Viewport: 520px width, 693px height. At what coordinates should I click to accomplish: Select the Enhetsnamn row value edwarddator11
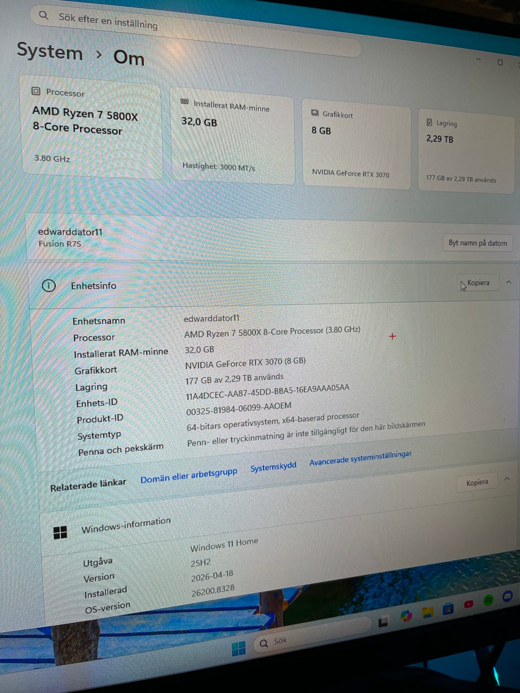tap(211, 318)
